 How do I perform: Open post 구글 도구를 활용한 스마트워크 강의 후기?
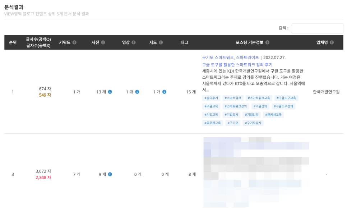237,65
